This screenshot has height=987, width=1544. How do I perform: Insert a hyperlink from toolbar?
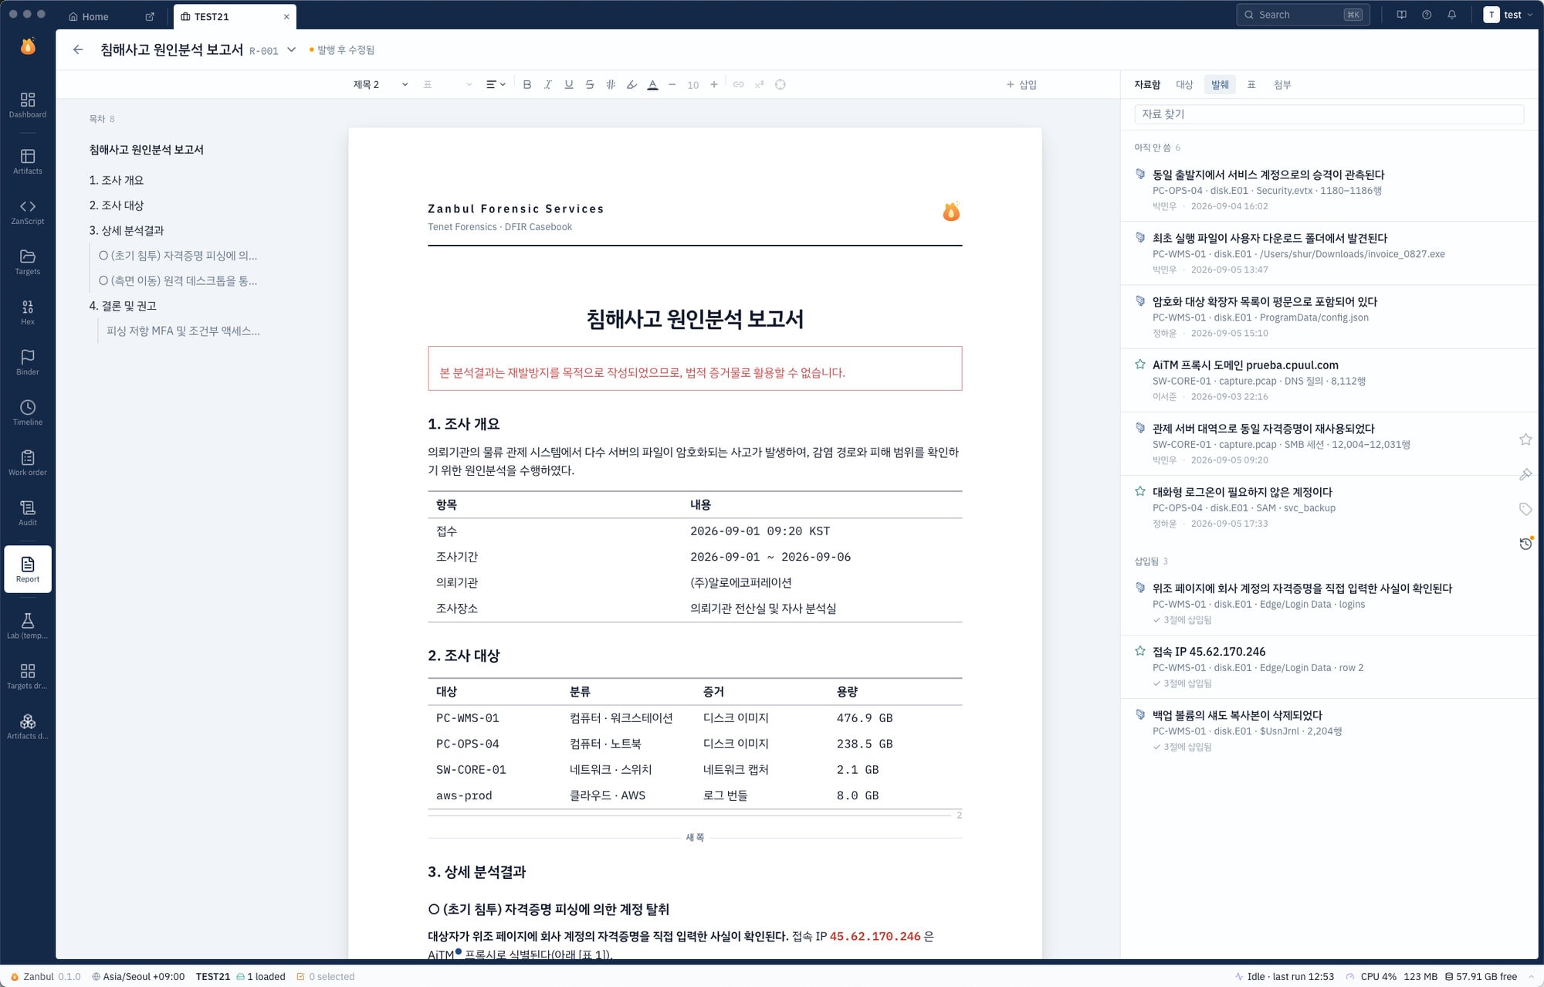click(x=739, y=84)
